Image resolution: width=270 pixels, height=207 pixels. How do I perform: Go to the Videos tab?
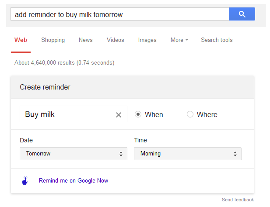[115, 40]
